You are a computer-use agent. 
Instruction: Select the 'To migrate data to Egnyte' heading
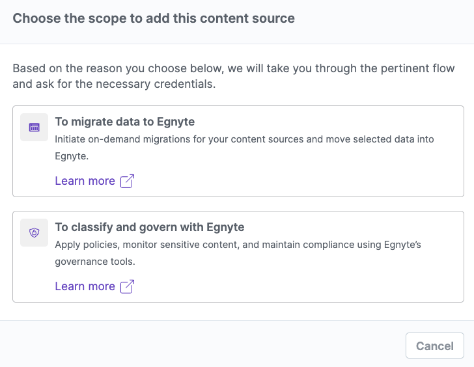[124, 122]
